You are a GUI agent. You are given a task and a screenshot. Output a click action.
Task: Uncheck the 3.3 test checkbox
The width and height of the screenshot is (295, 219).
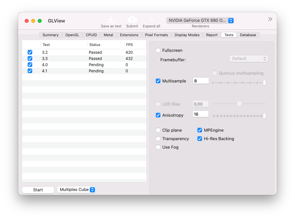click(30, 58)
